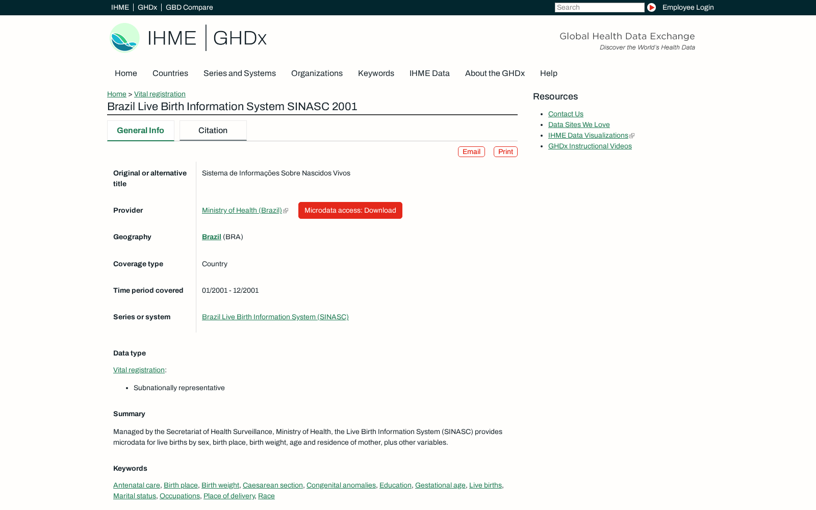This screenshot has width=816, height=510.
Task: Click the Live births keyword
Action: 486,486
